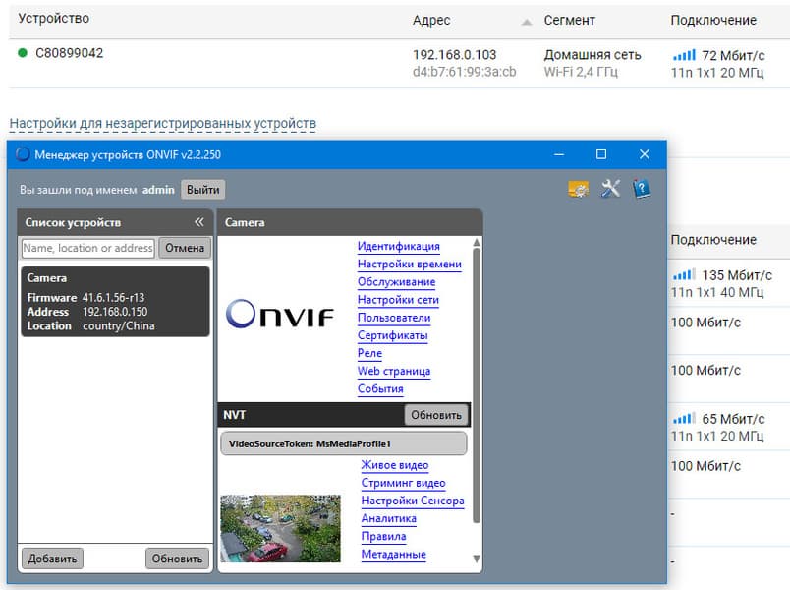Click the scrollbar up arrow in the Camera panel

477,243
